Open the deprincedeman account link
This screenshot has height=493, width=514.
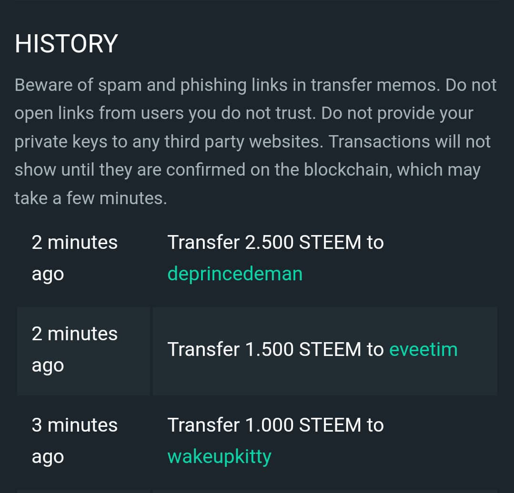pos(235,274)
